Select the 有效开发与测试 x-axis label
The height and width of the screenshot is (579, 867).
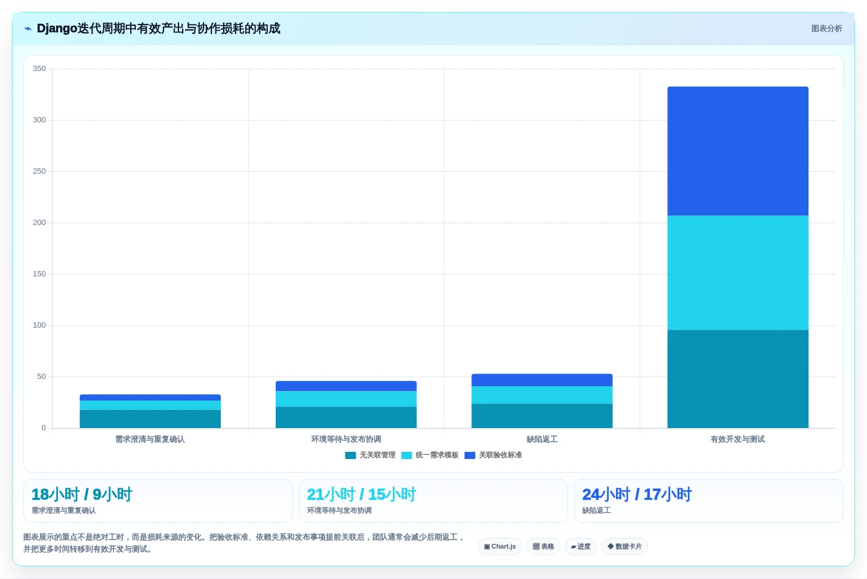point(738,439)
